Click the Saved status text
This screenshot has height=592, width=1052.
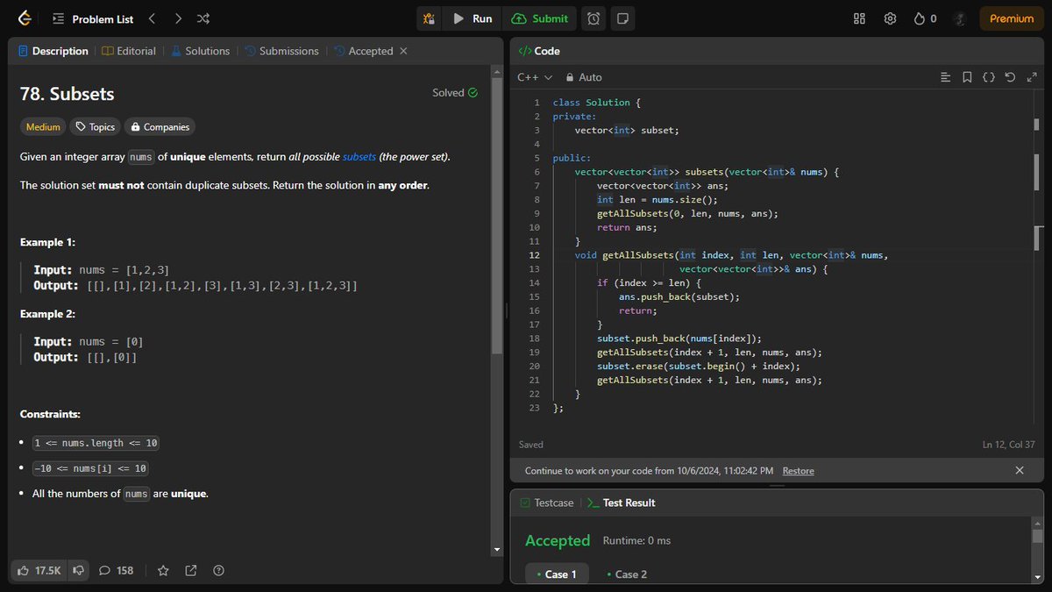[x=531, y=445]
